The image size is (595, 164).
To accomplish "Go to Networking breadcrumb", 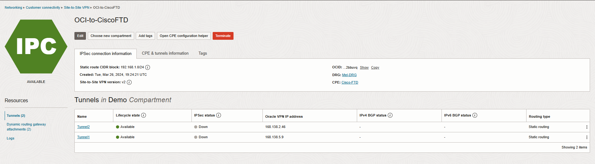I will point(13,7).
